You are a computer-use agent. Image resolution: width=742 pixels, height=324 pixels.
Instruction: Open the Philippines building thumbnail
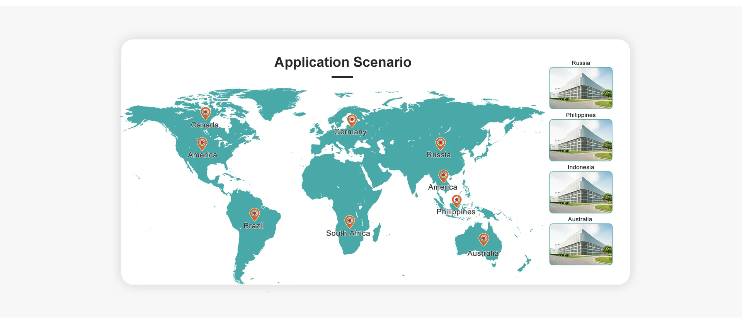(581, 140)
